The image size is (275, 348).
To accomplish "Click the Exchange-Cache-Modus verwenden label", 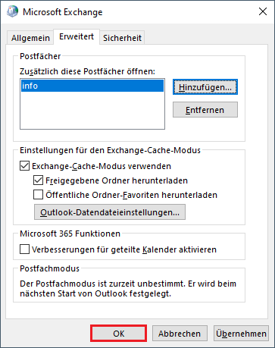I will click(x=102, y=166).
